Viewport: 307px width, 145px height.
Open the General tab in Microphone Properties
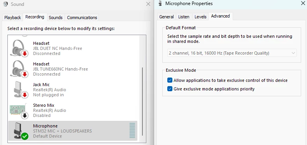[x=167, y=17]
